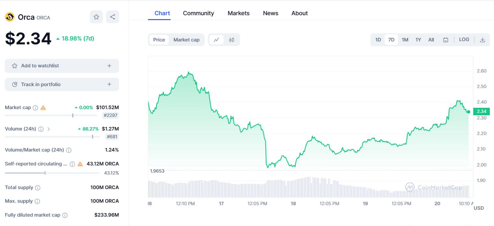Download the chart data
Viewport: 494px width, 226px height.
click(x=483, y=40)
